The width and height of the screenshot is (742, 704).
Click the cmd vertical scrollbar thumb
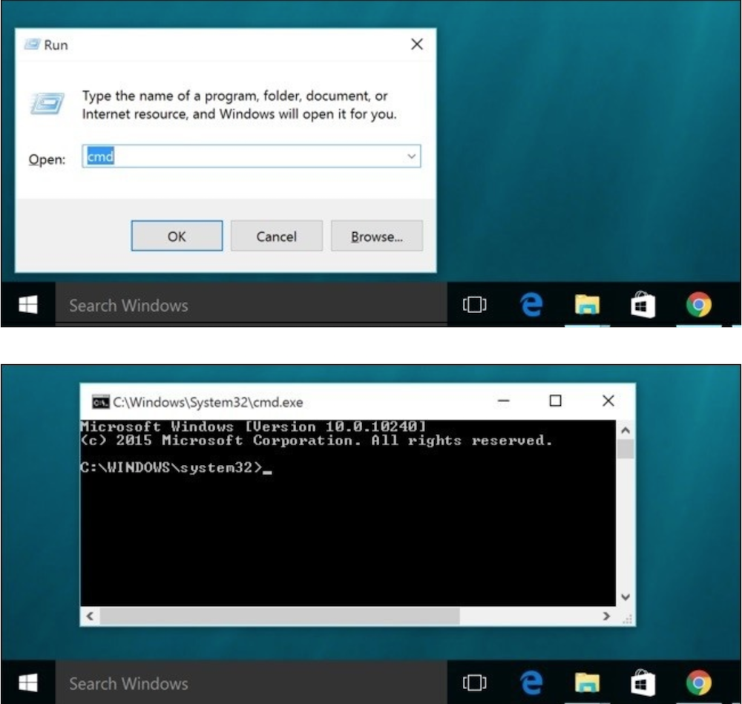tap(625, 449)
